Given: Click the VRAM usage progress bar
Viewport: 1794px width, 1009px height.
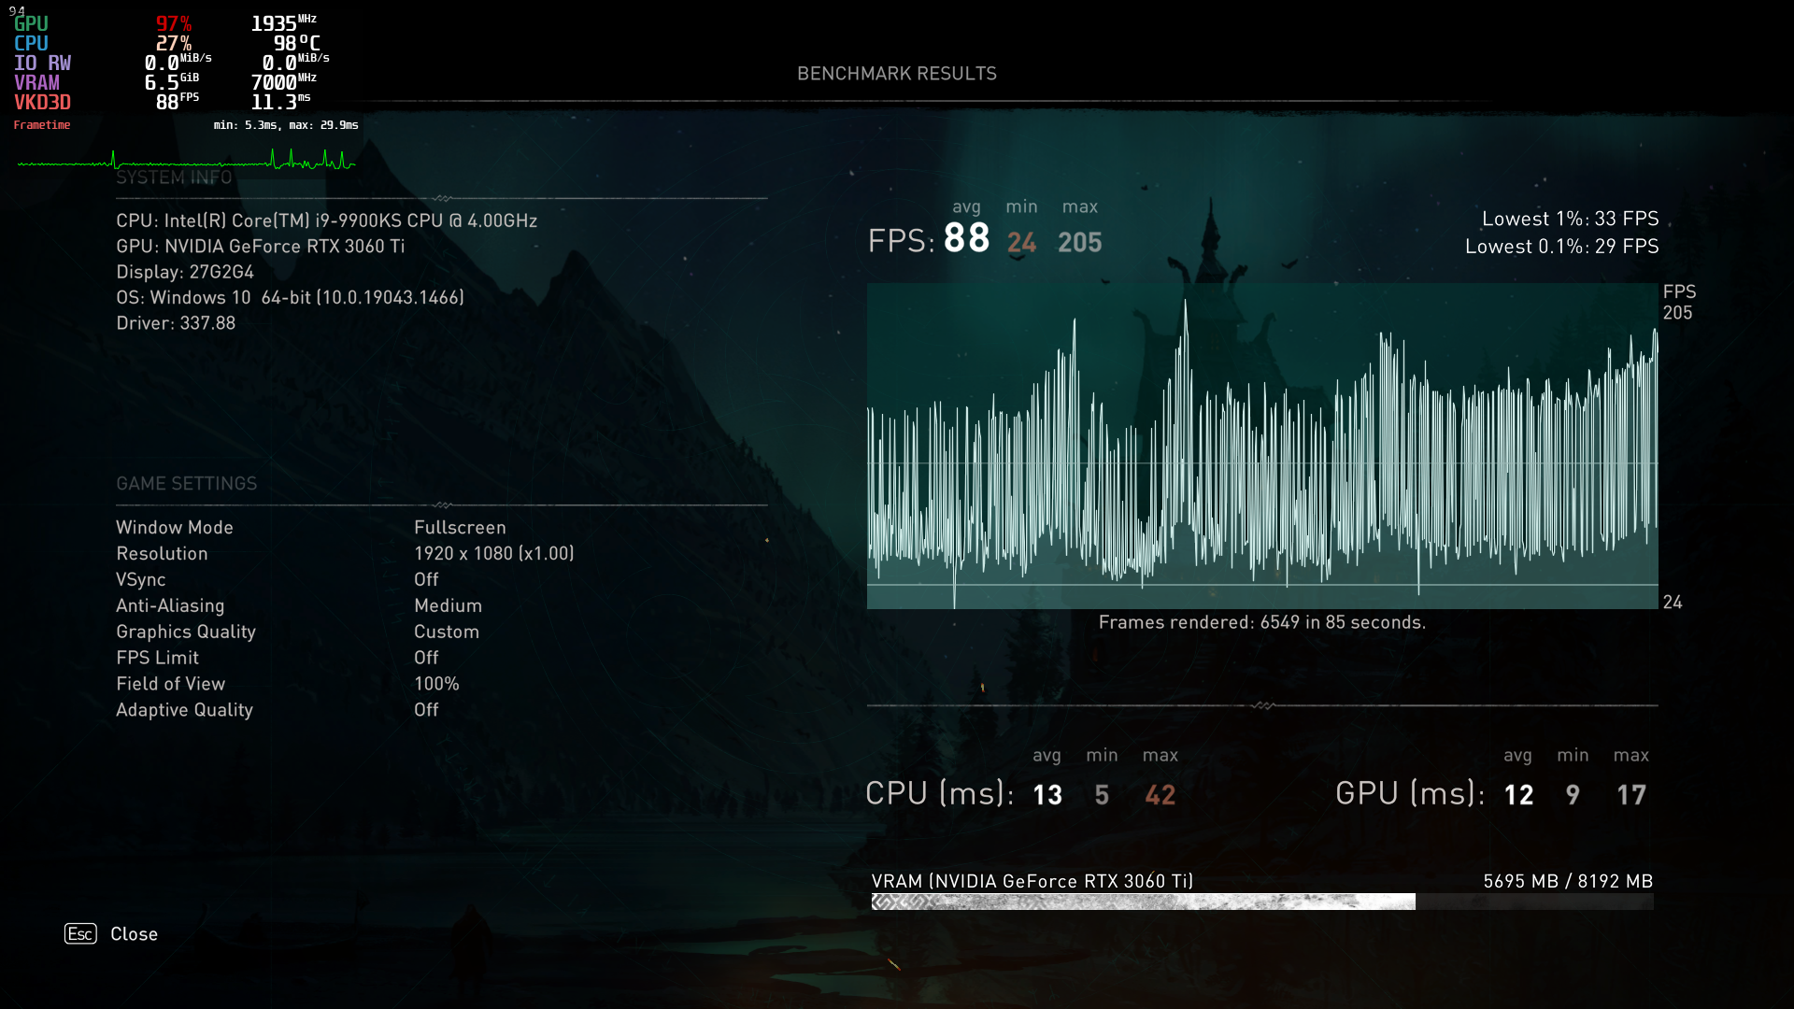Looking at the screenshot, I should 1262,902.
